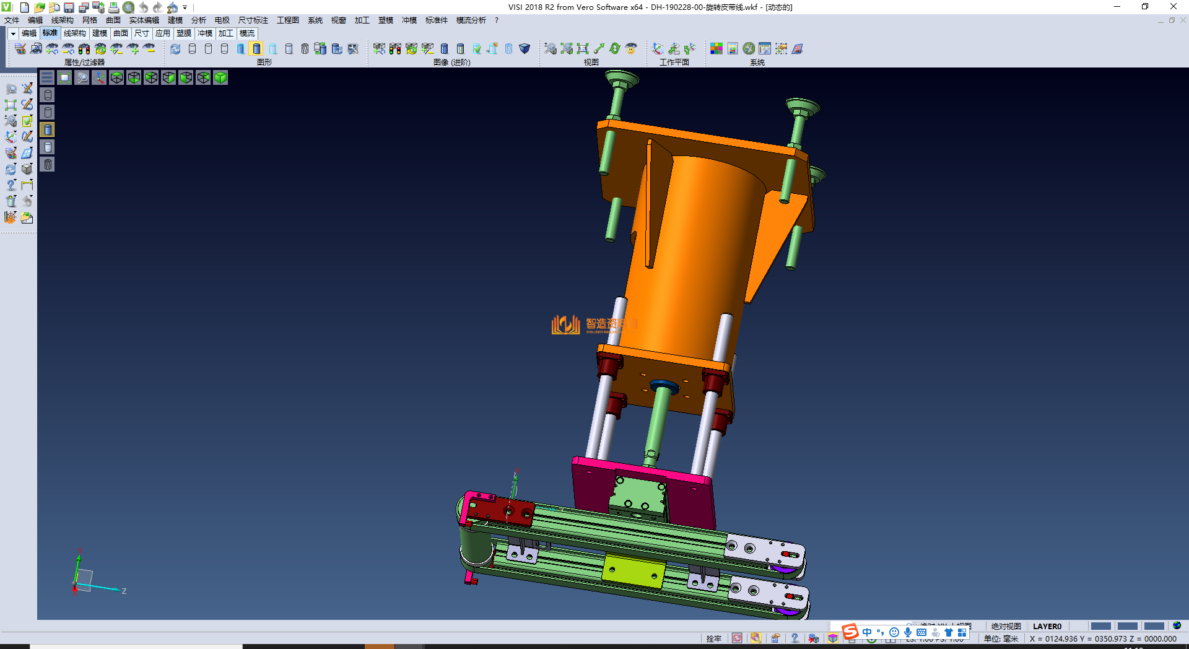The image size is (1189, 649).
Task: Expand the quick access toolbar dropdown arrow
Action: pyautogui.click(x=185, y=8)
